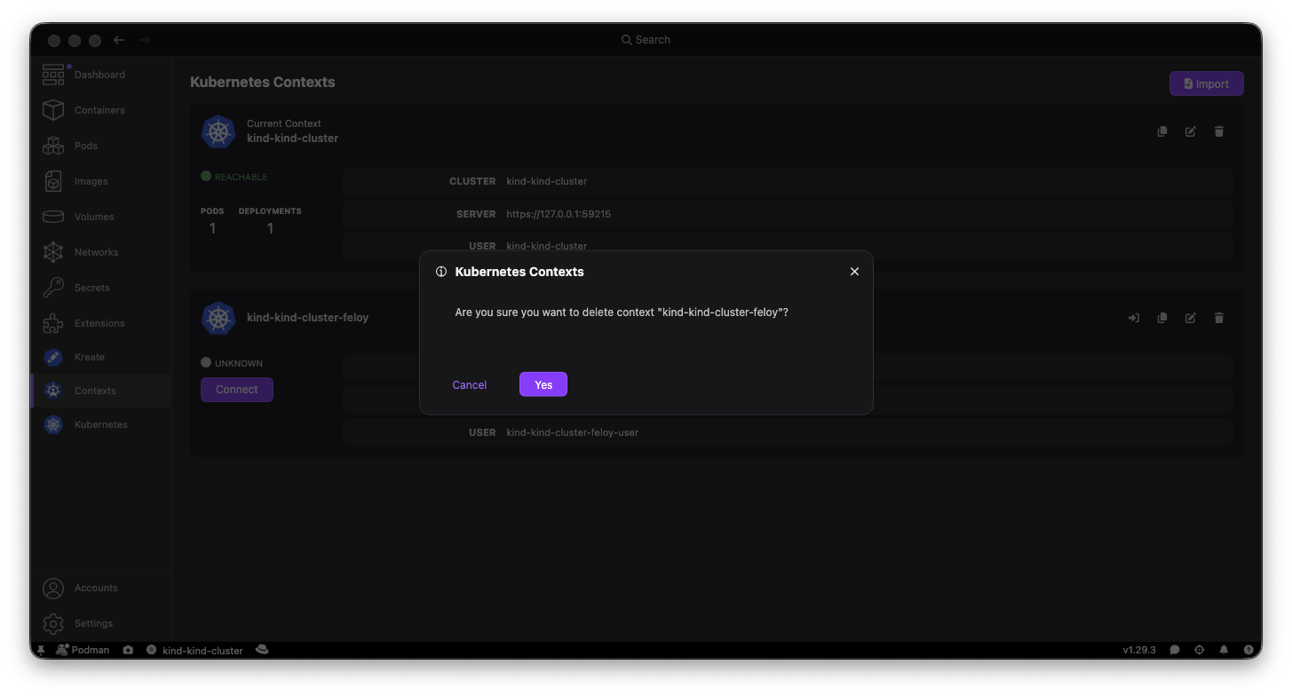Open the Extensions section
Screen dimensions: 1292x696
[101, 323]
